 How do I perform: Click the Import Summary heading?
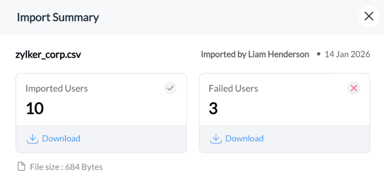click(58, 17)
